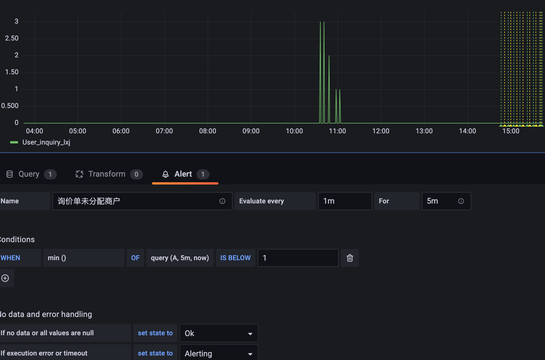
Task: Change the min () reducer function
Action: [x=84, y=258]
